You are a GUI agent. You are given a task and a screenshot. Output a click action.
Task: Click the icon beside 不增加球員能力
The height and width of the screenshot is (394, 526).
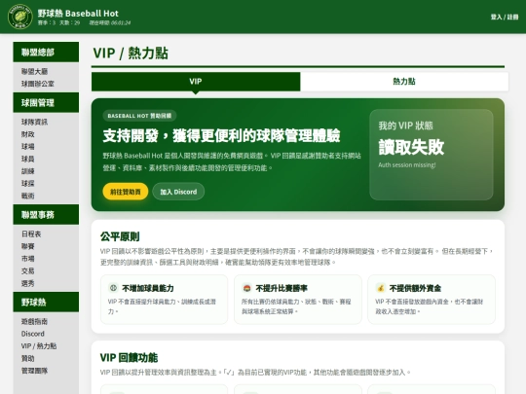113,288
